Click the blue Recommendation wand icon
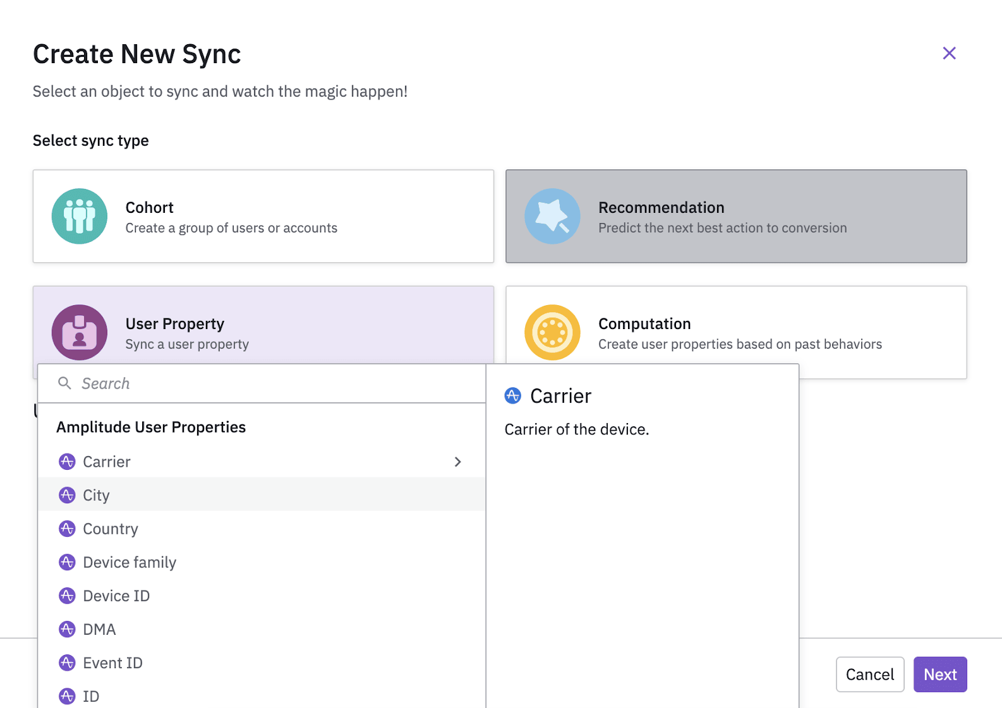Viewport: 1002px width, 708px height. point(552,216)
